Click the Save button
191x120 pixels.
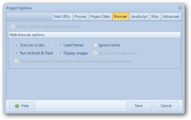[139, 106]
